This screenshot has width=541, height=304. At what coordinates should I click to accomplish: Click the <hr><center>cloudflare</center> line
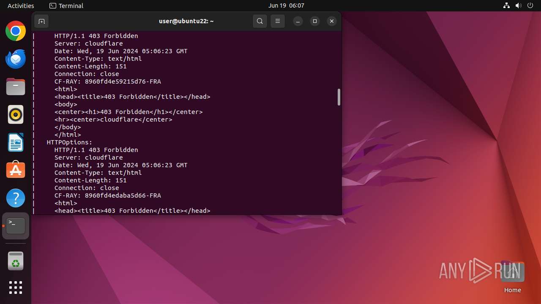[x=113, y=119]
